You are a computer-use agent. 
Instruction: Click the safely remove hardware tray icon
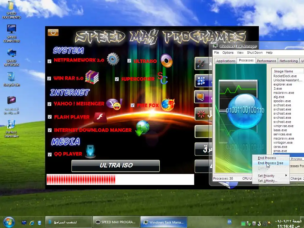tap(249, 224)
